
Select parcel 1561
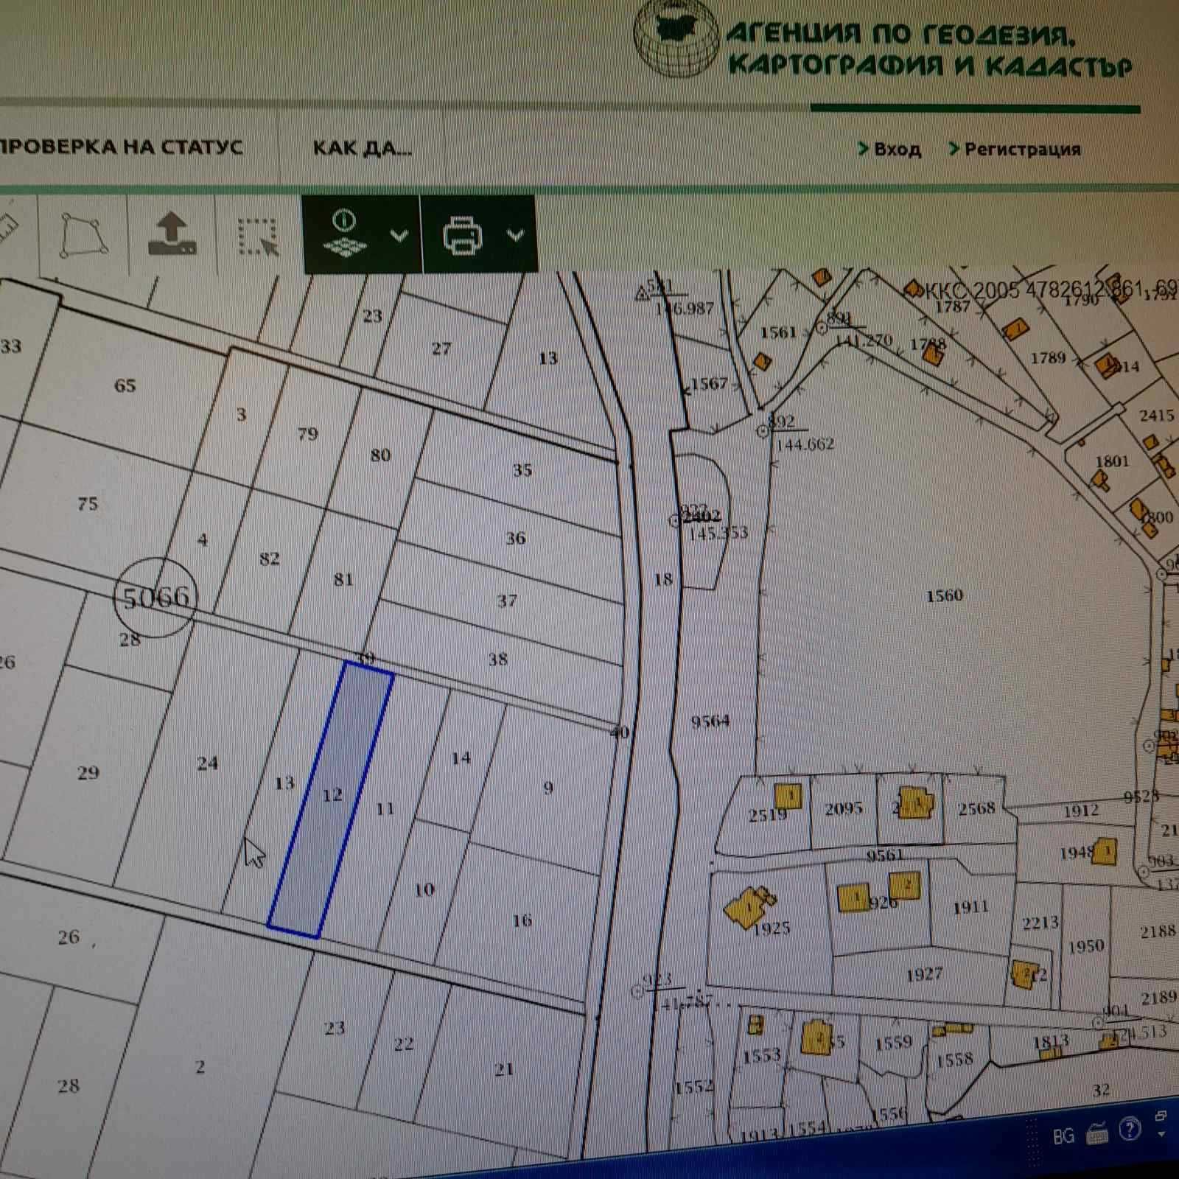click(x=778, y=332)
